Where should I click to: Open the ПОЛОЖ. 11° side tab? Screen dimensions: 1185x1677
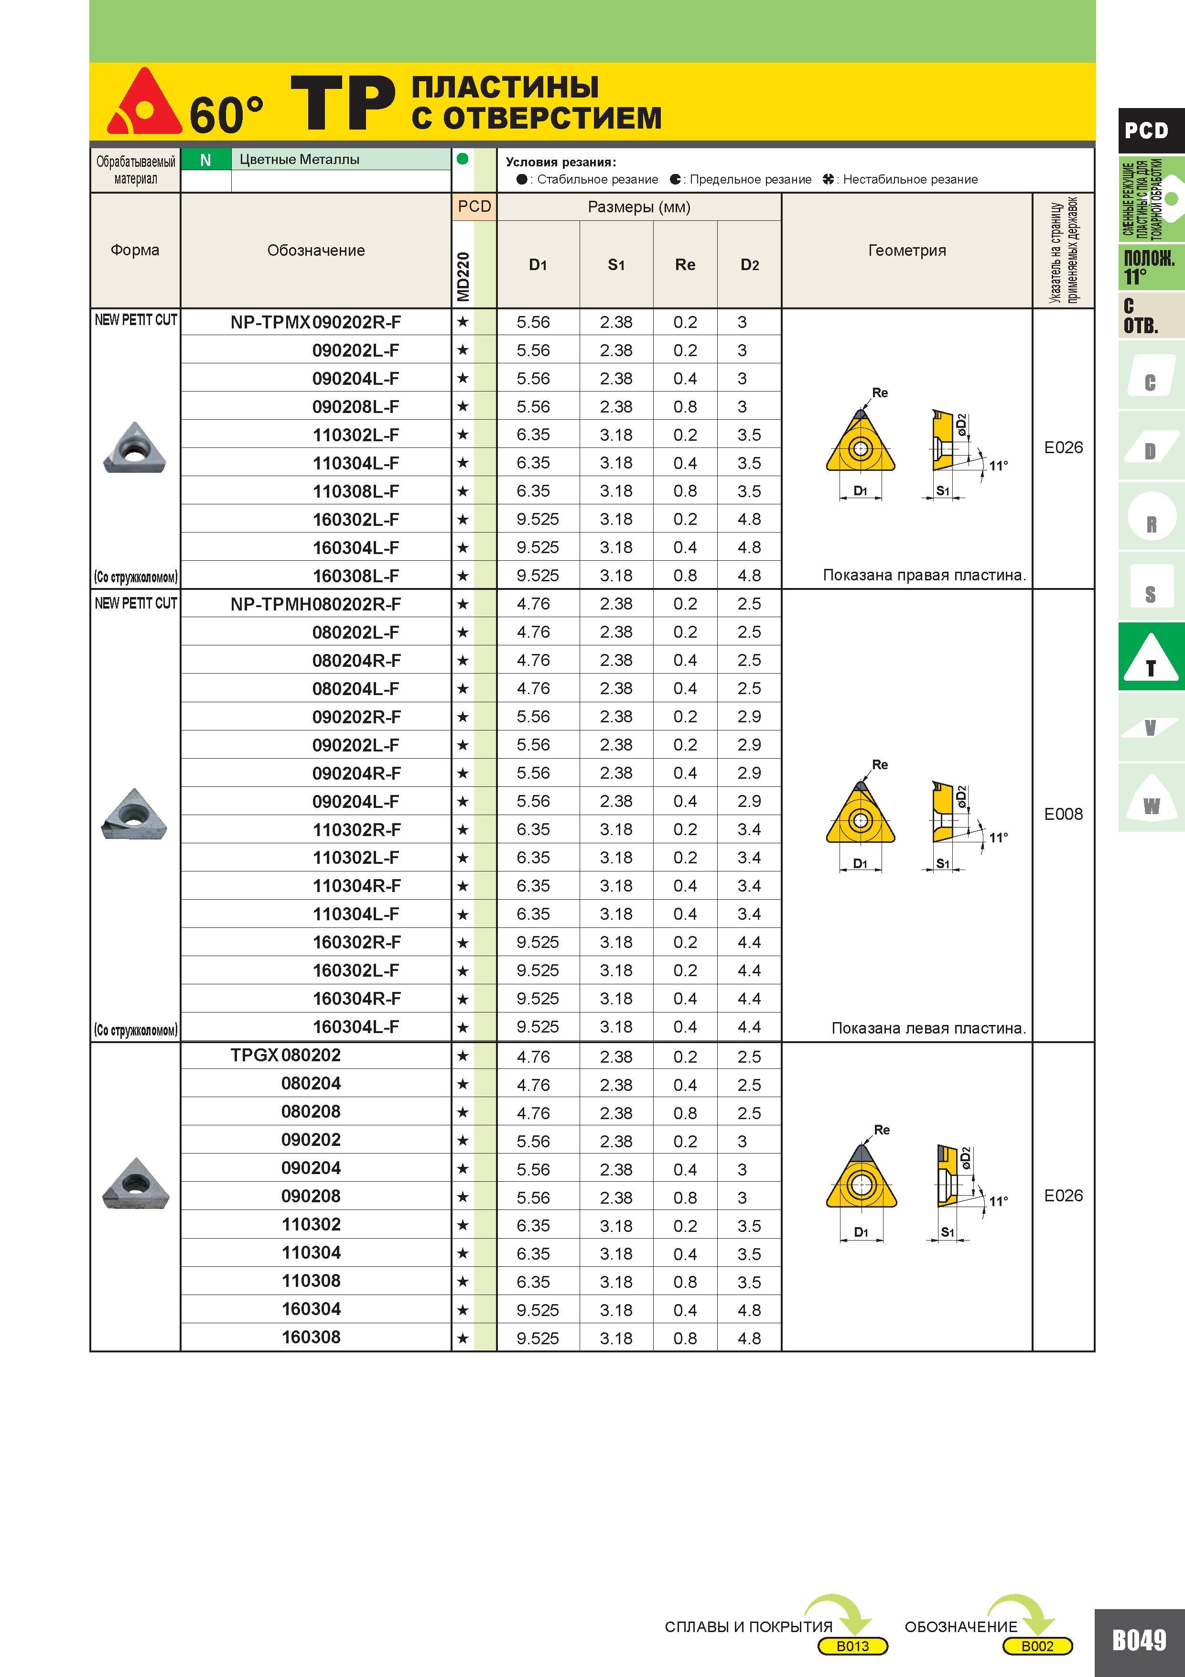point(1152,267)
